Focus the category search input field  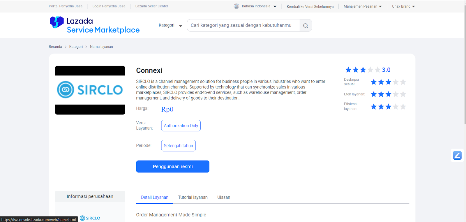(x=243, y=25)
